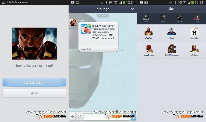
Task: Tap the ทำต่อ continue button
Action: coord(34,93)
